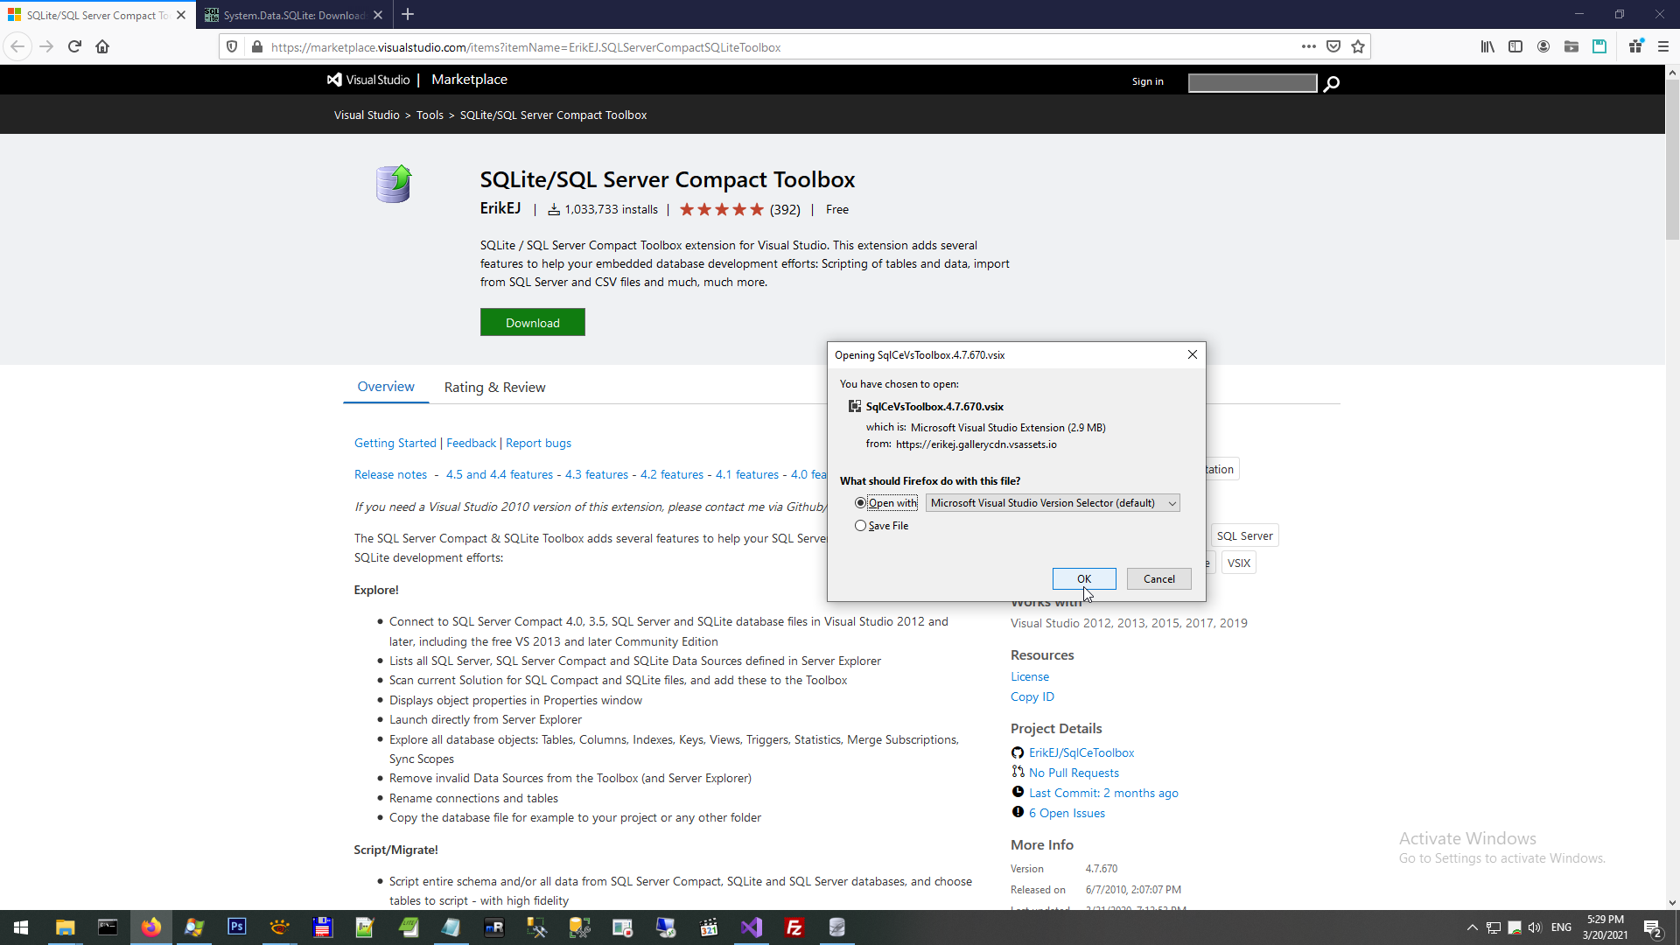Open Firefox Library icon in toolbar

coord(1487,47)
